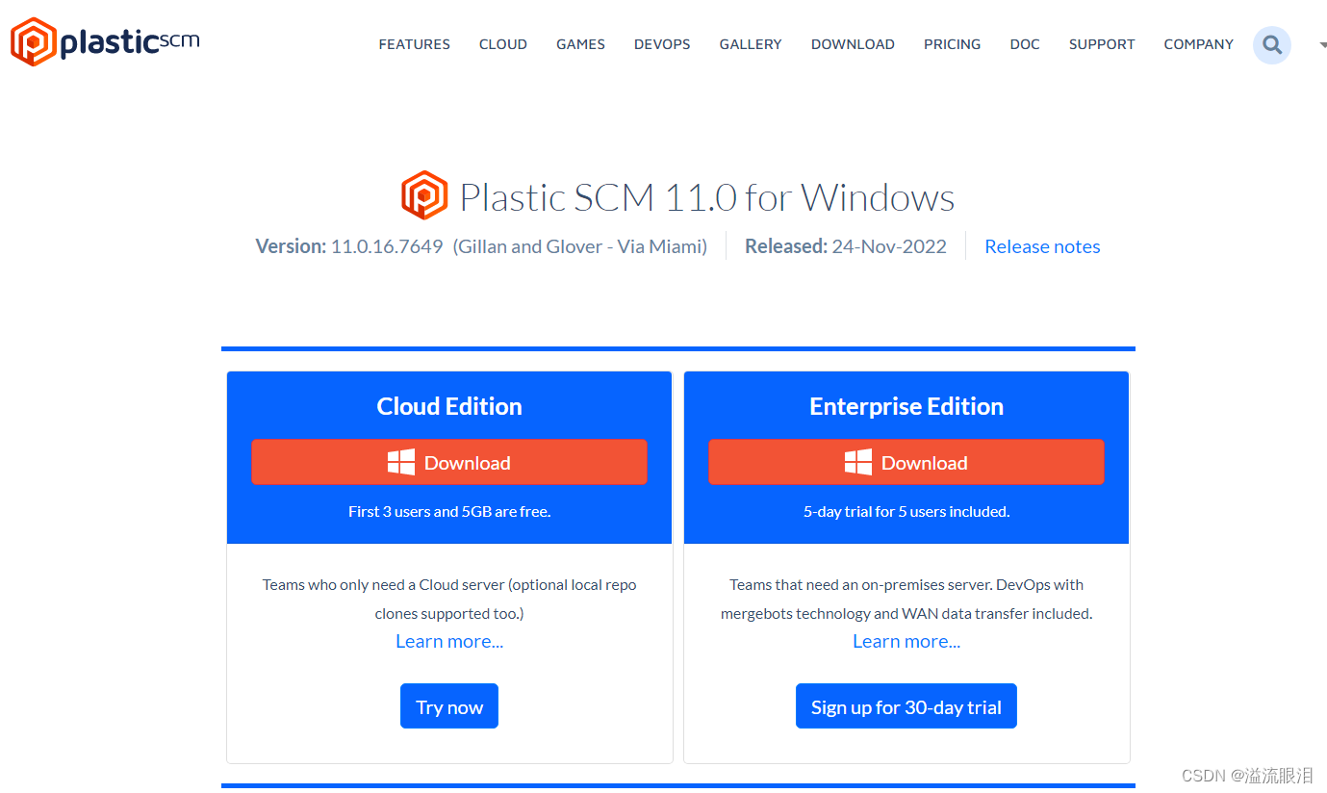The width and height of the screenshot is (1327, 793).
Task: Open the PRICING page
Action: coord(953,44)
